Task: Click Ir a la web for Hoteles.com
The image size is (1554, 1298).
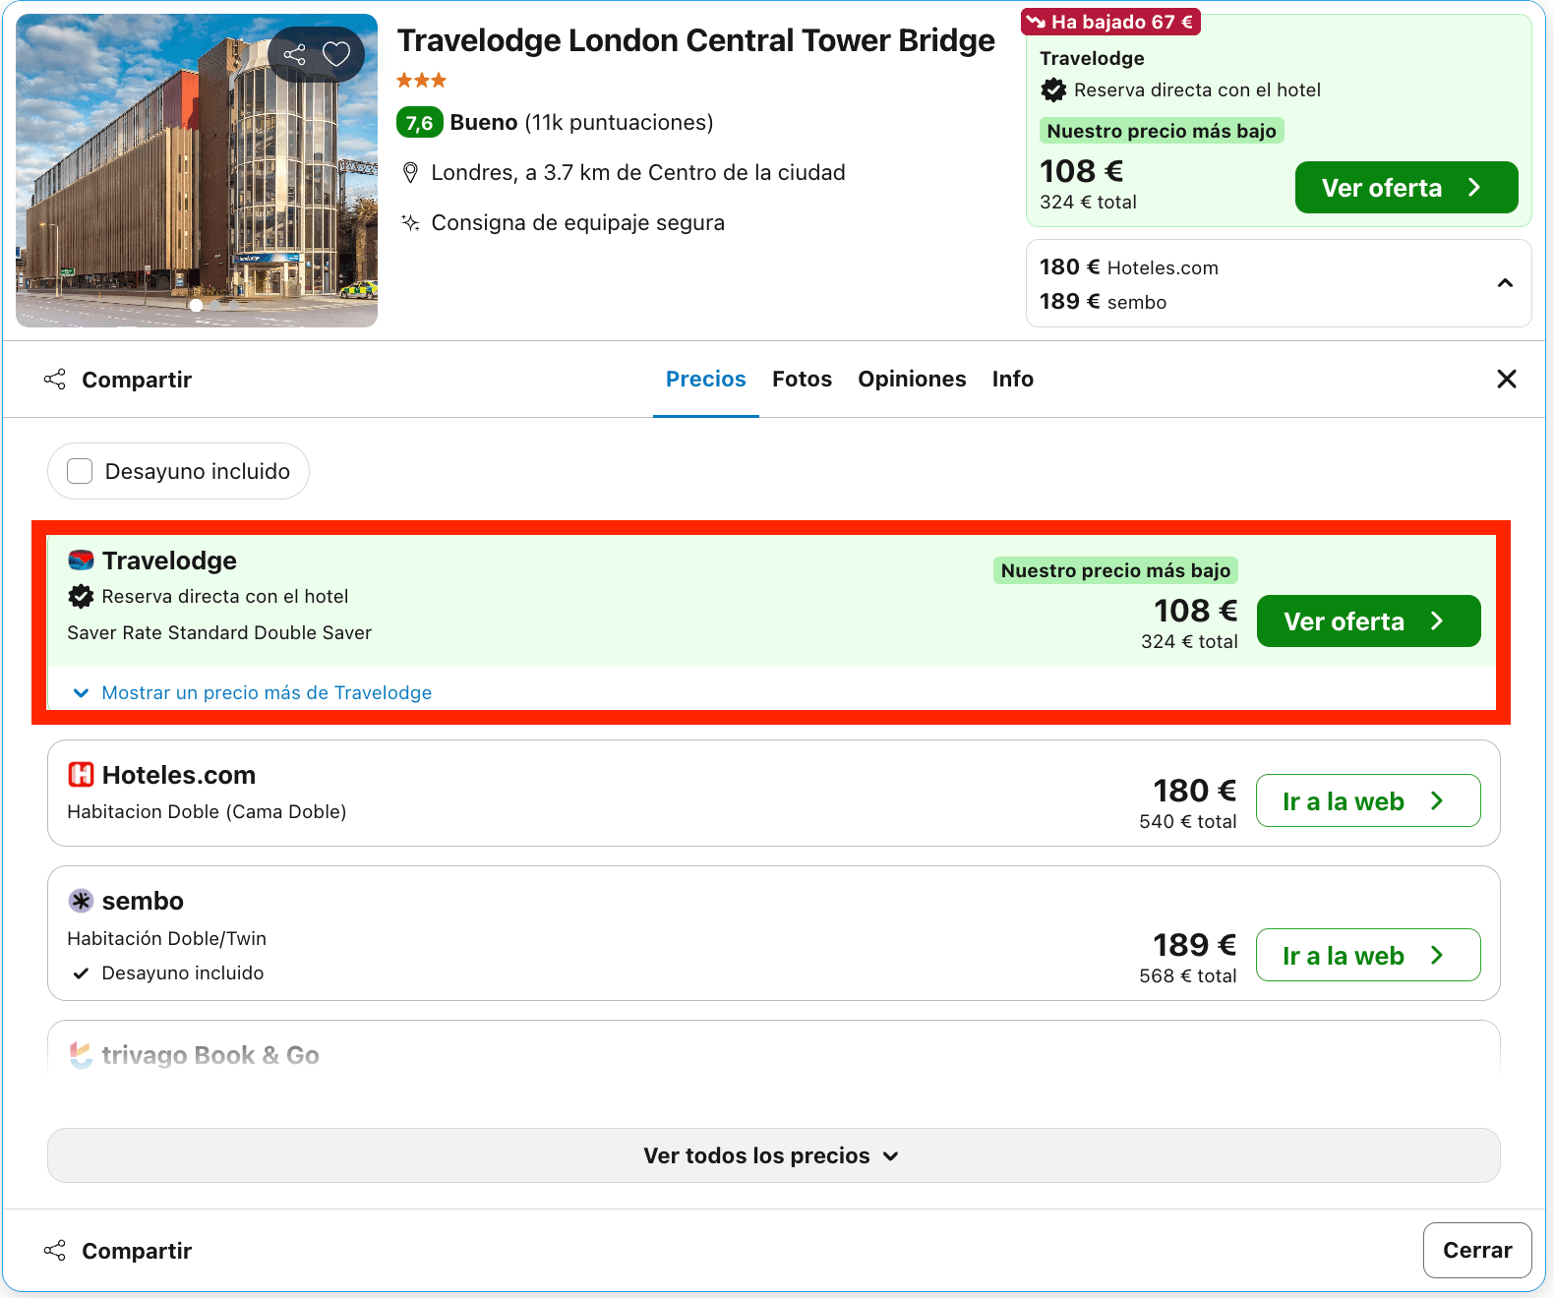Action: pyautogui.click(x=1368, y=800)
